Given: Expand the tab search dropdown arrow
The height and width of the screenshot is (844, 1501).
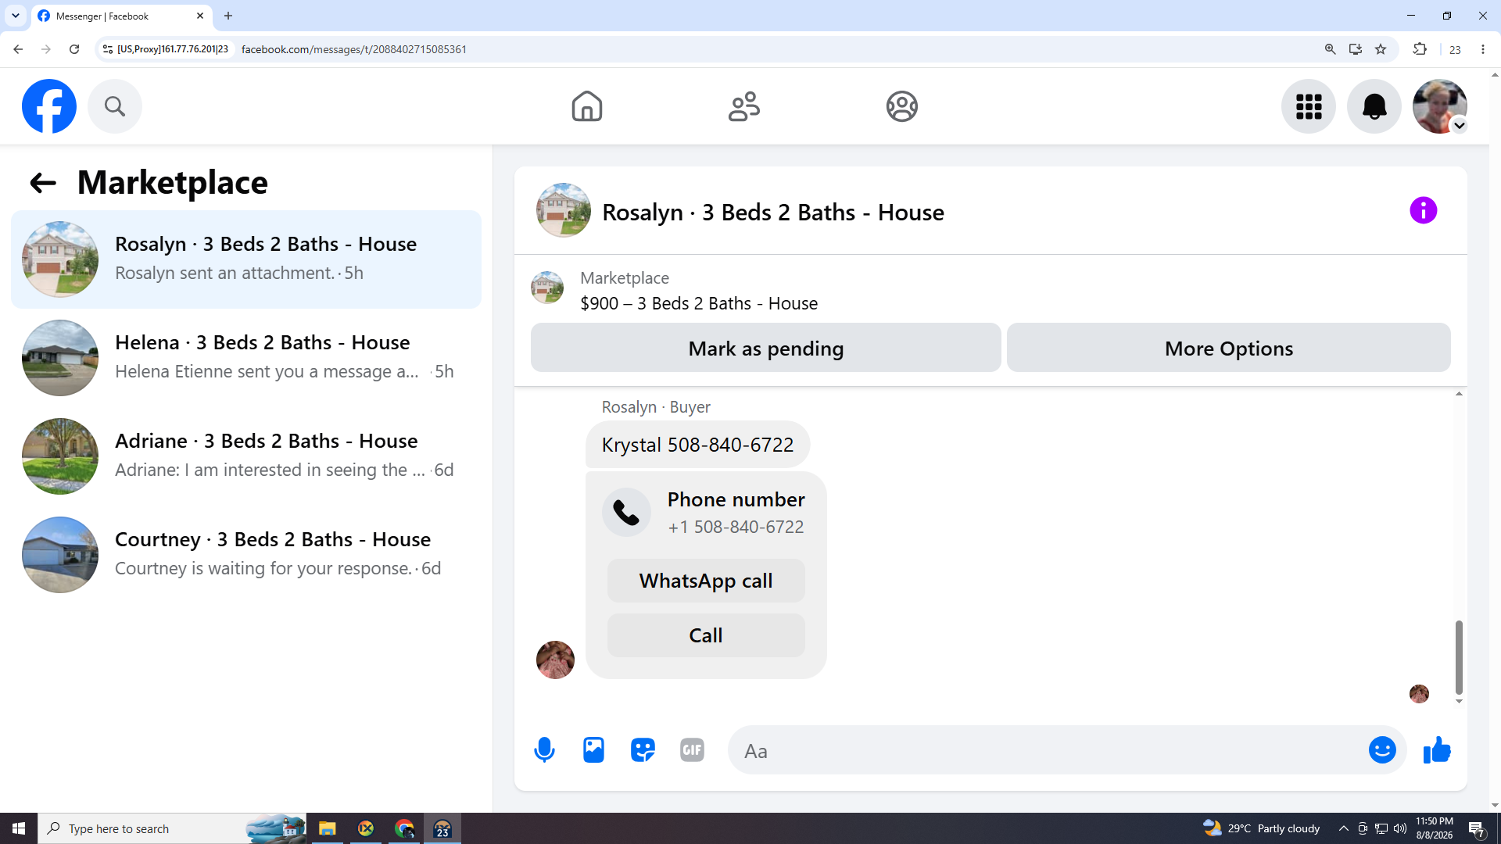Looking at the screenshot, I should [16, 16].
